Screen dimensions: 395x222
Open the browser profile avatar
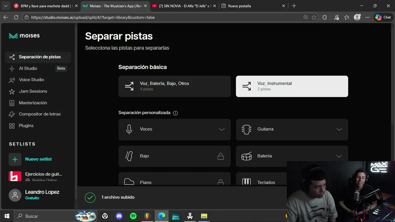click(x=357, y=17)
